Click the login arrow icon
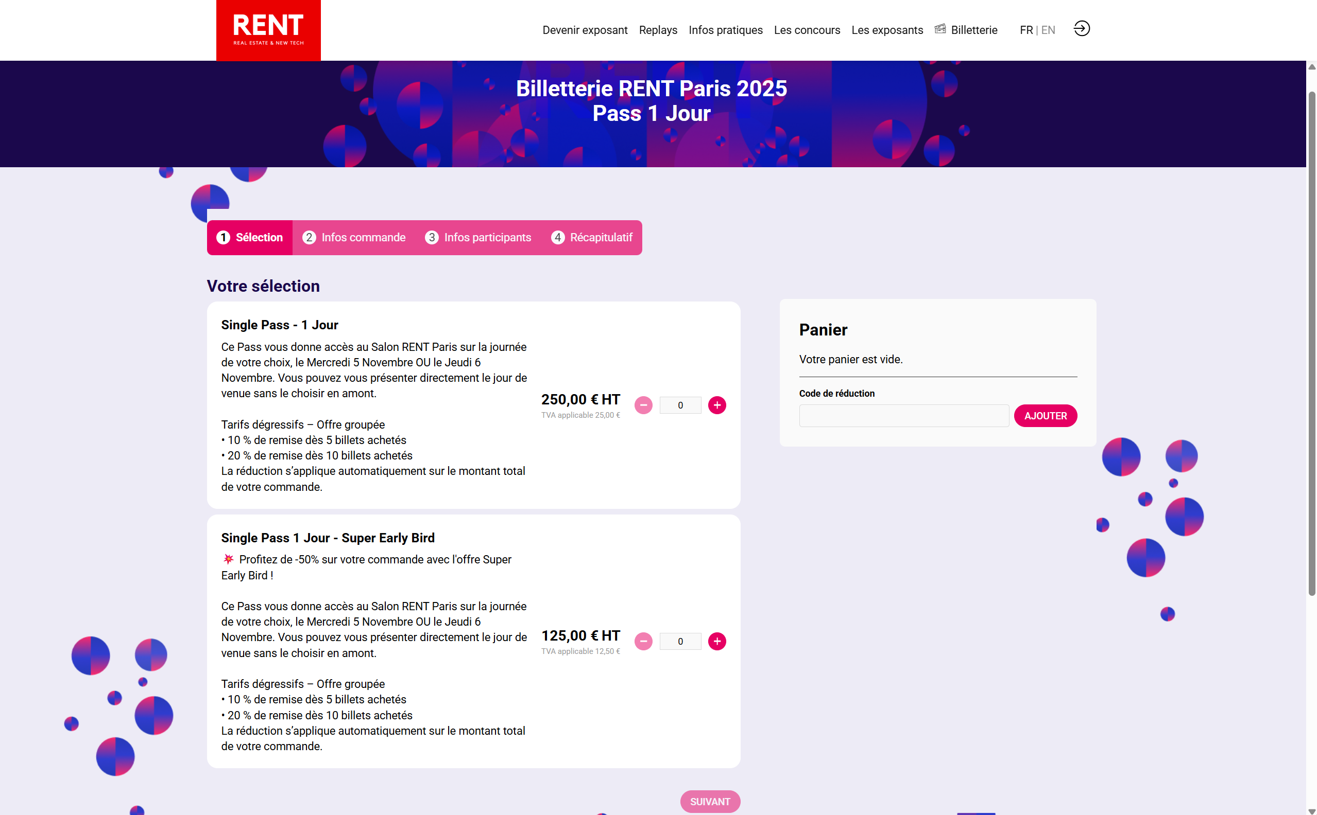The width and height of the screenshot is (1317, 815). pyautogui.click(x=1081, y=29)
